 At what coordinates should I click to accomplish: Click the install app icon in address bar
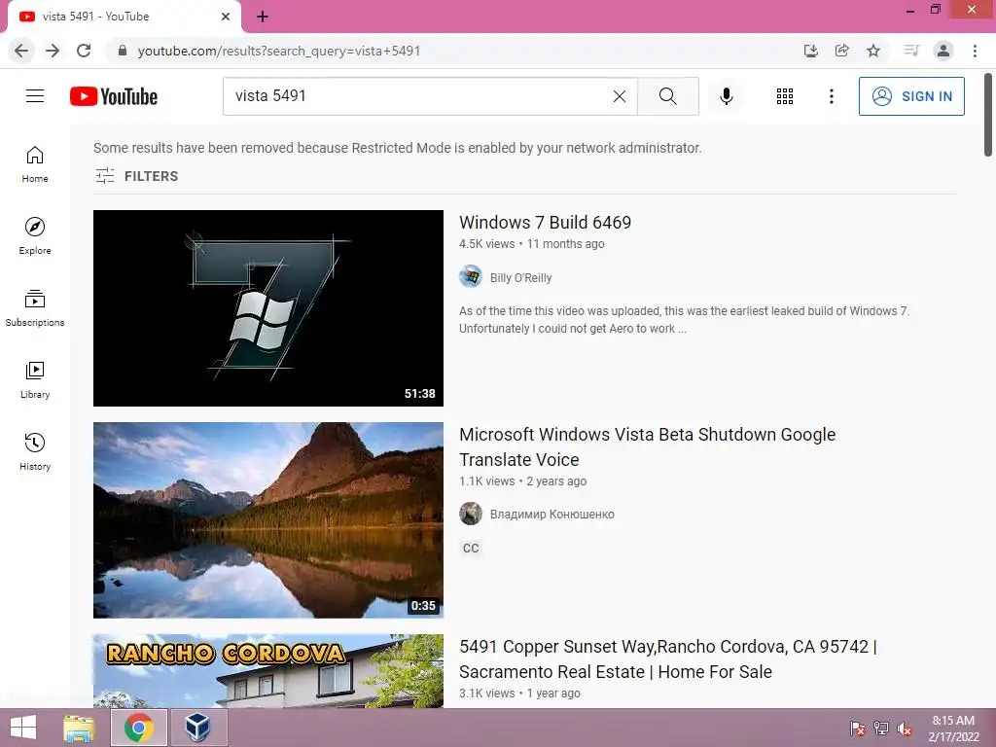coord(810,51)
